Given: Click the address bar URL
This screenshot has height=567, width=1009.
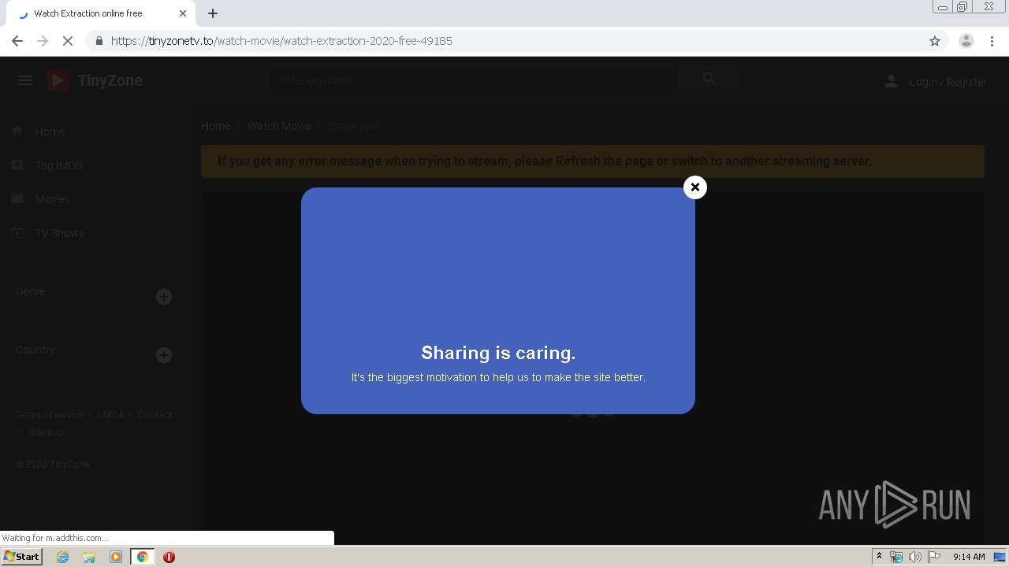Looking at the screenshot, I should [281, 41].
